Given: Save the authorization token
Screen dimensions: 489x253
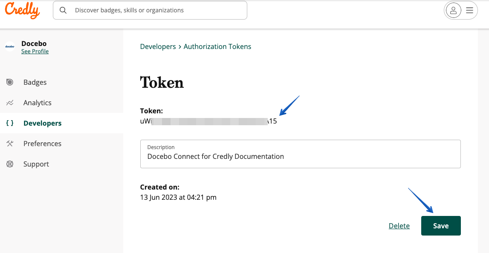Looking at the screenshot, I should coord(441,226).
